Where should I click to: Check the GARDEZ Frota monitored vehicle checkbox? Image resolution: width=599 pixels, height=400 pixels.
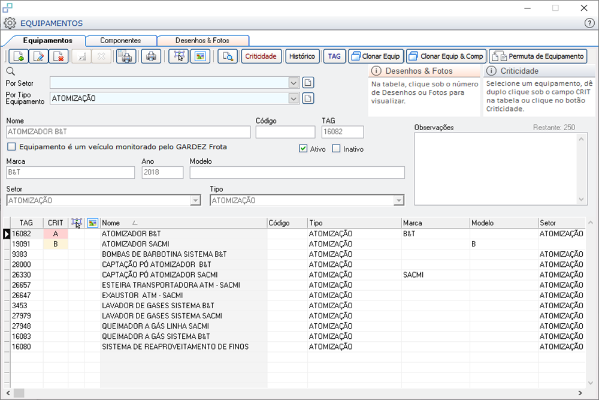tap(12, 147)
